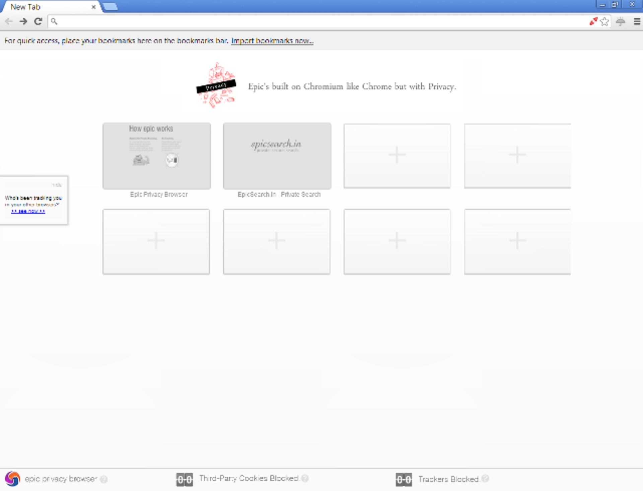
Task: Click the Import bookmarks now link
Action: 272,41
